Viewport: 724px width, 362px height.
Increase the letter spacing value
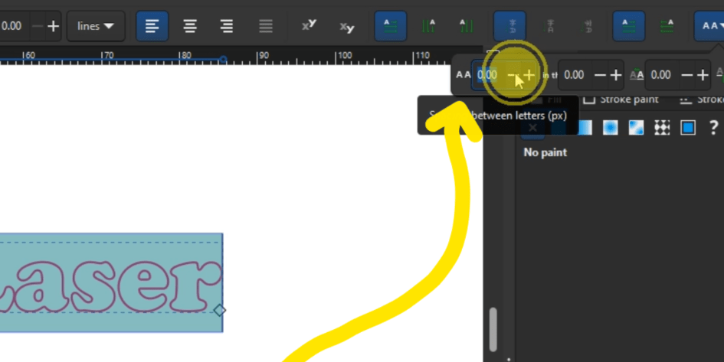(529, 75)
